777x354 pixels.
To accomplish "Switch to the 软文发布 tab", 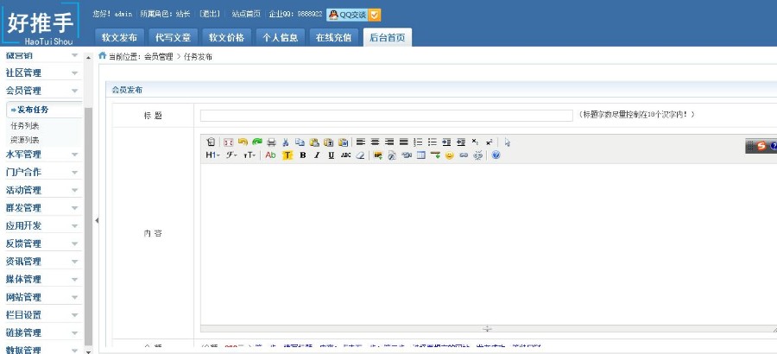I will [x=119, y=37].
